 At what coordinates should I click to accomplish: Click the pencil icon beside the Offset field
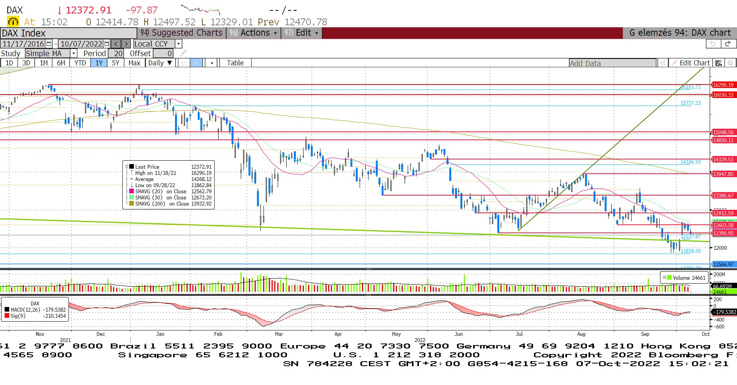point(183,53)
